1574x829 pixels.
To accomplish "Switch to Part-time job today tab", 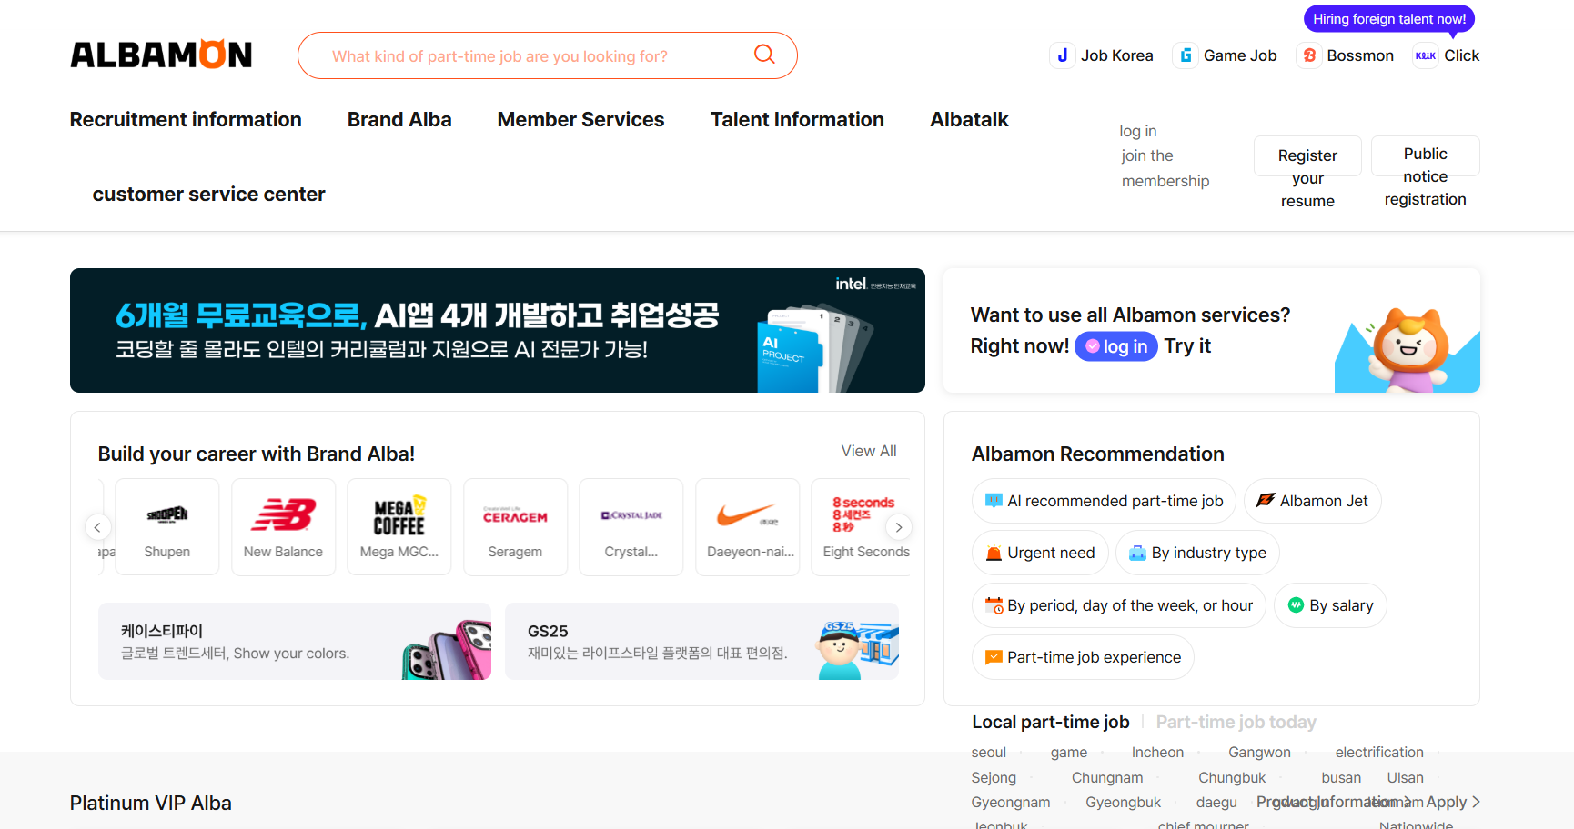I will (x=1236, y=722).
